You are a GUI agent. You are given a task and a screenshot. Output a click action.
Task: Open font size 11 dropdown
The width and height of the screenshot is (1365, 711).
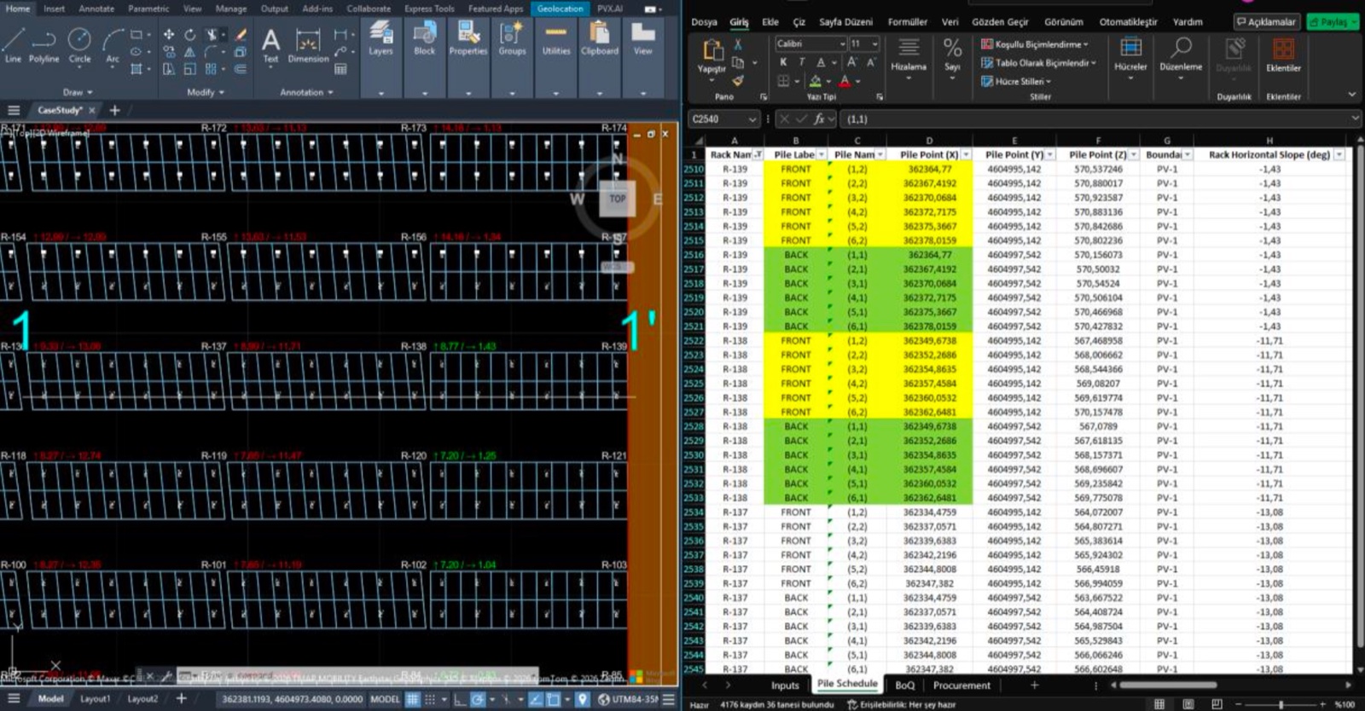point(874,43)
